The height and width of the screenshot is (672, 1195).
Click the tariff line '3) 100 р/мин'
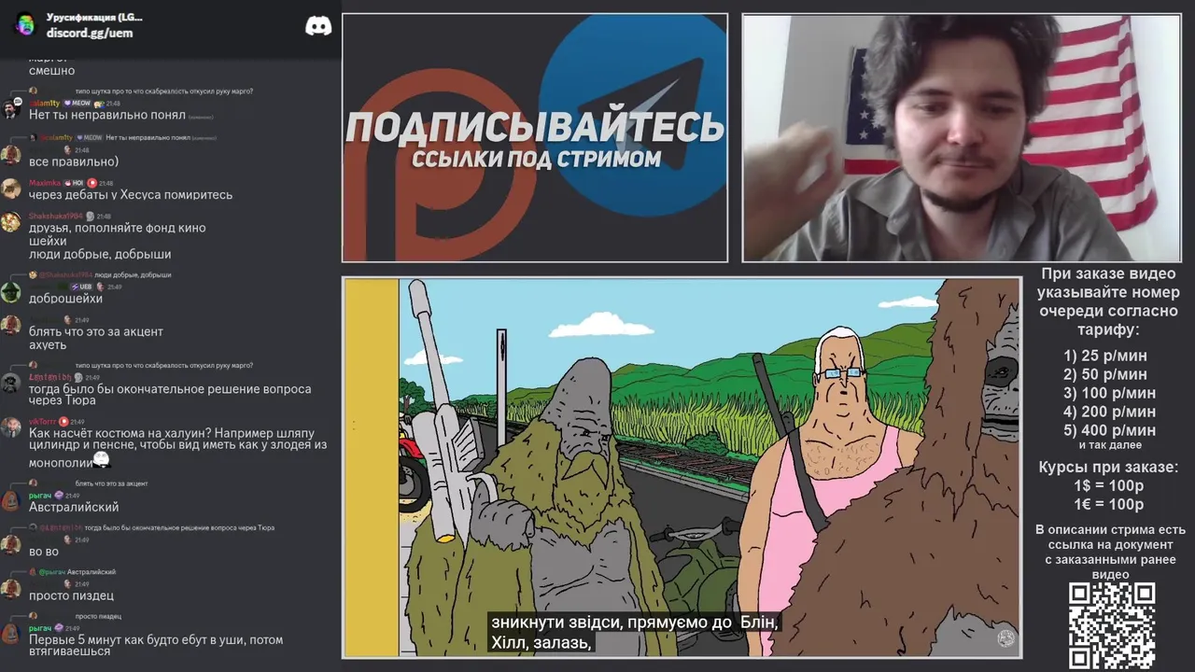(1109, 393)
